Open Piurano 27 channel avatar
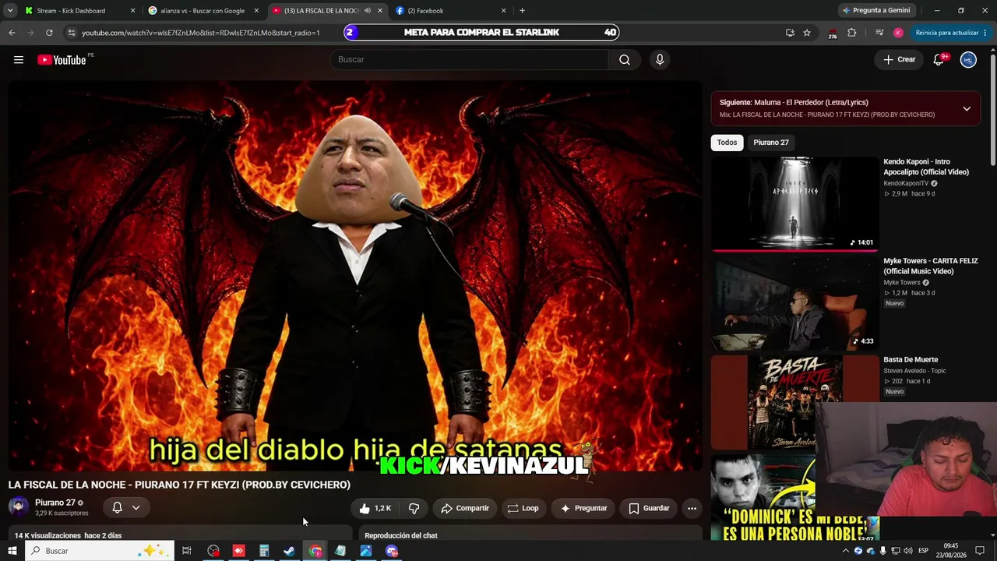Image resolution: width=997 pixels, height=561 pixels. (x=19, y=507)
